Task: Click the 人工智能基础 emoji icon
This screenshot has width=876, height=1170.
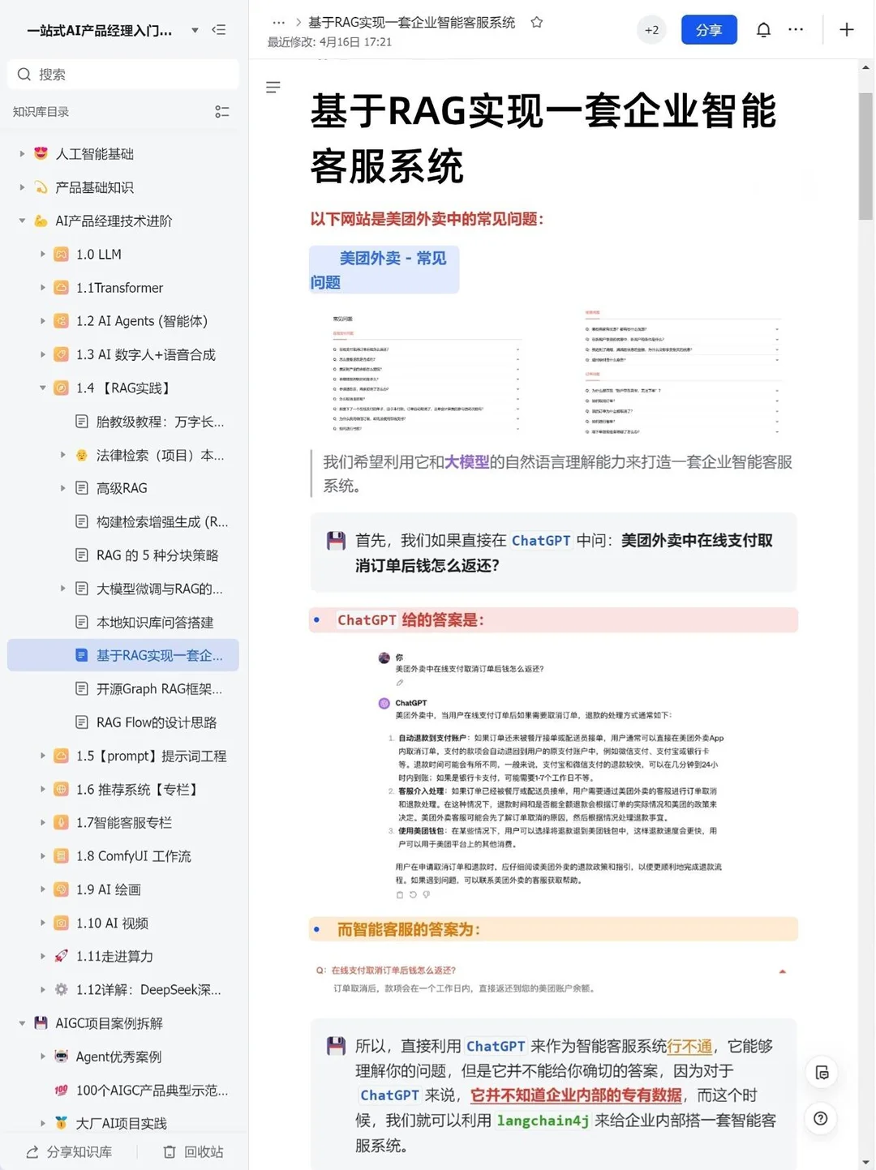Action: (41, 153)
